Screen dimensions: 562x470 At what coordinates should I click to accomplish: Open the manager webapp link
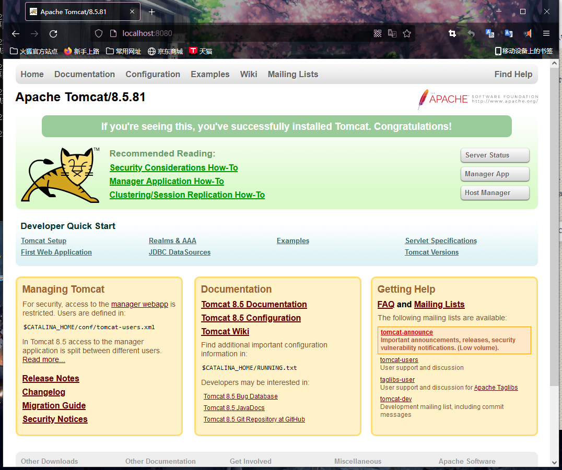tap(139, 304)
